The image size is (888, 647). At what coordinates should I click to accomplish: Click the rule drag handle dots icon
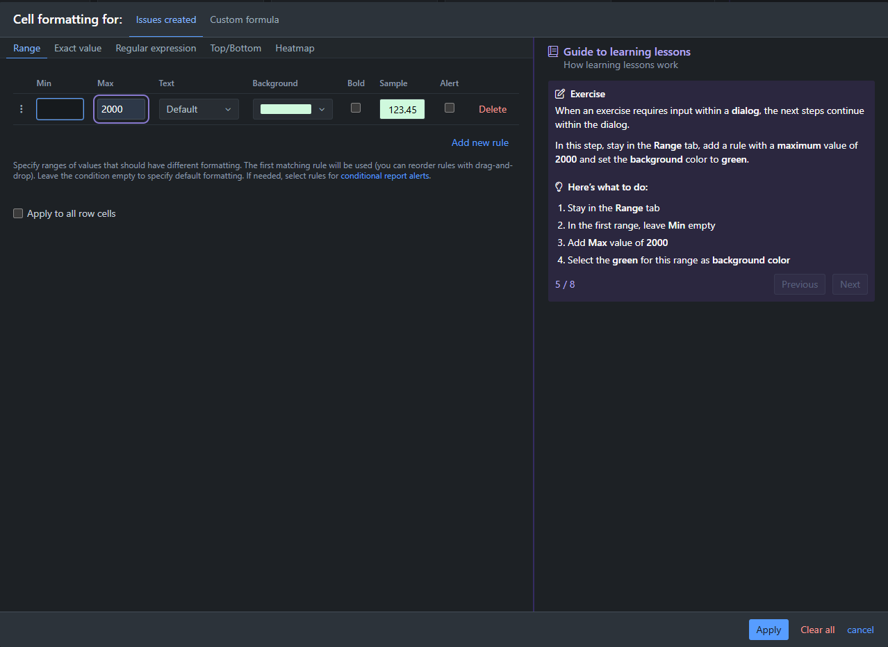(21, 109)
